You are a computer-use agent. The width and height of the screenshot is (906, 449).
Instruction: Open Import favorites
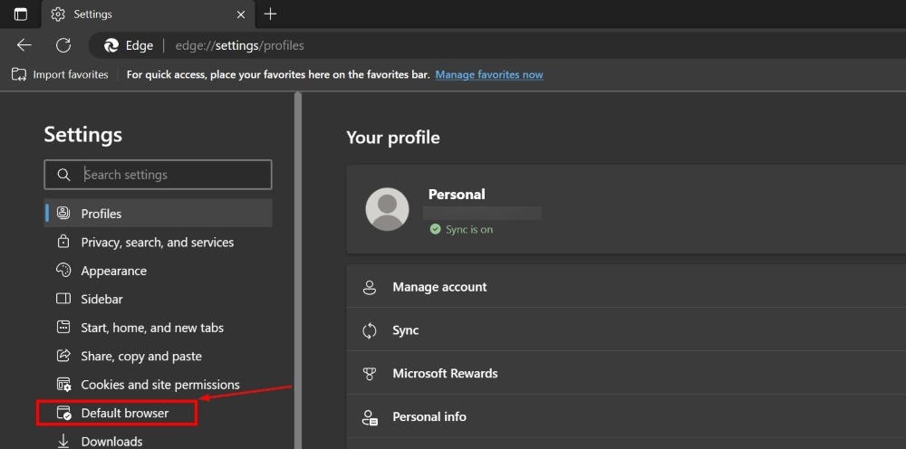60,74
